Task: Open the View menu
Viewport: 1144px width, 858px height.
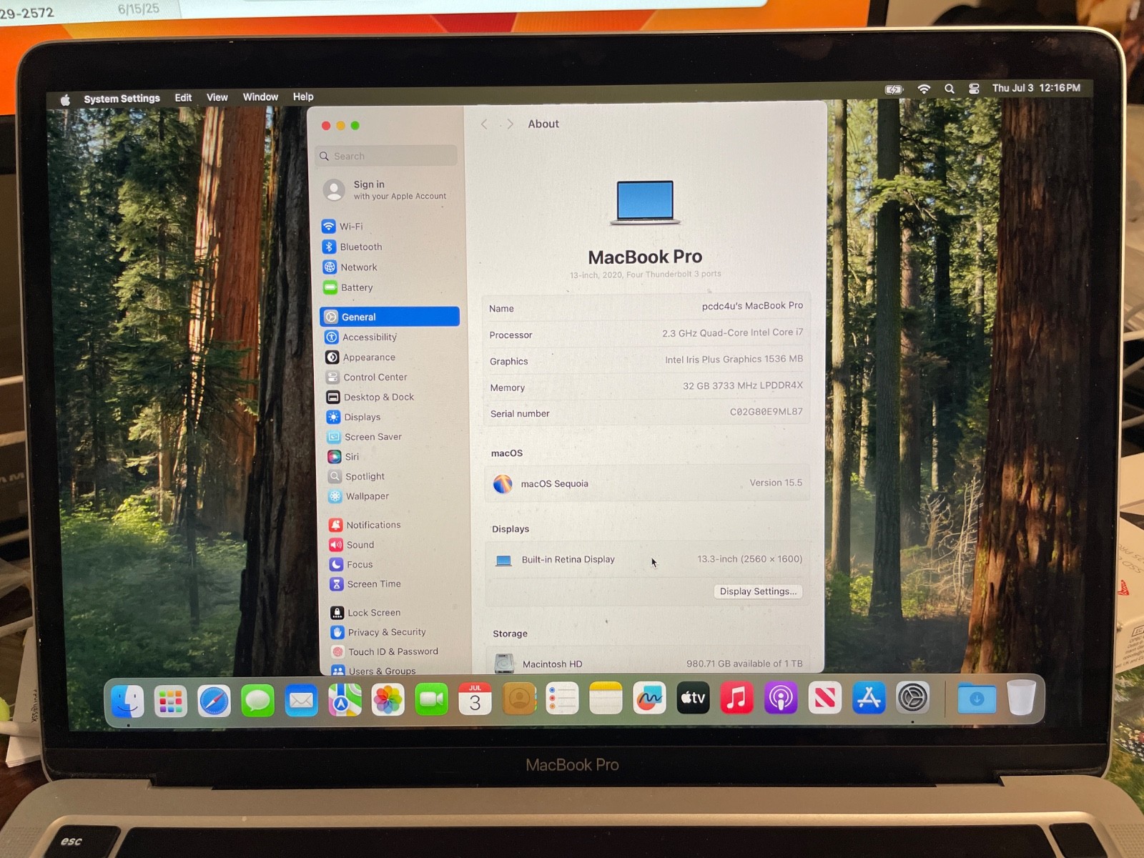Action: coord(217,97)
